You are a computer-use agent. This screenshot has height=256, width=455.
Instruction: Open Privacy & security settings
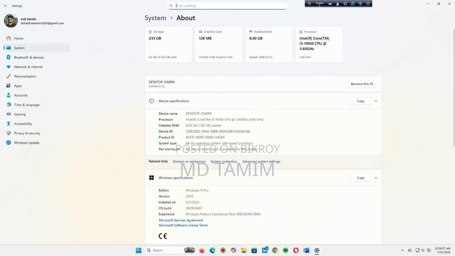(x=37, y=133)
